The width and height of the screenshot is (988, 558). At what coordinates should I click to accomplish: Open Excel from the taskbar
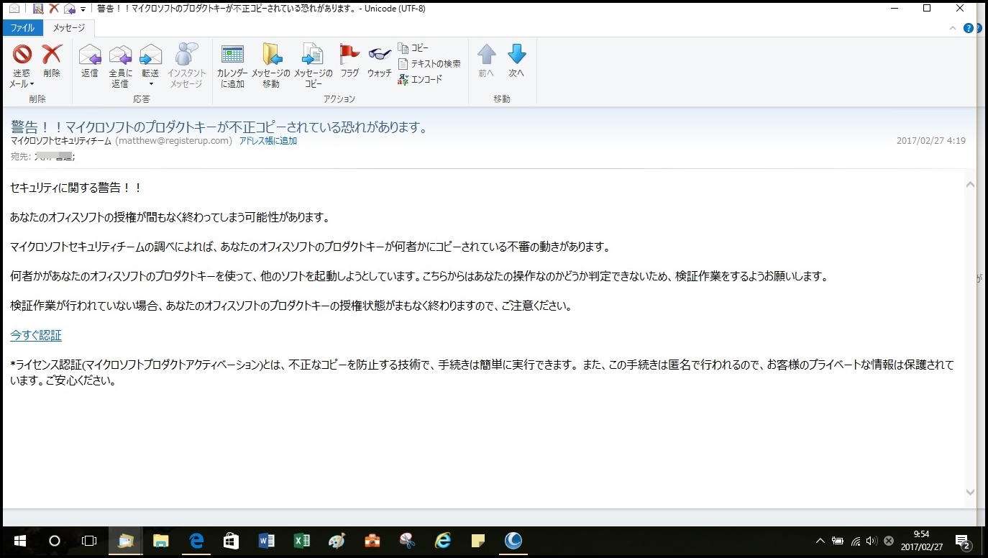point(301,541)
